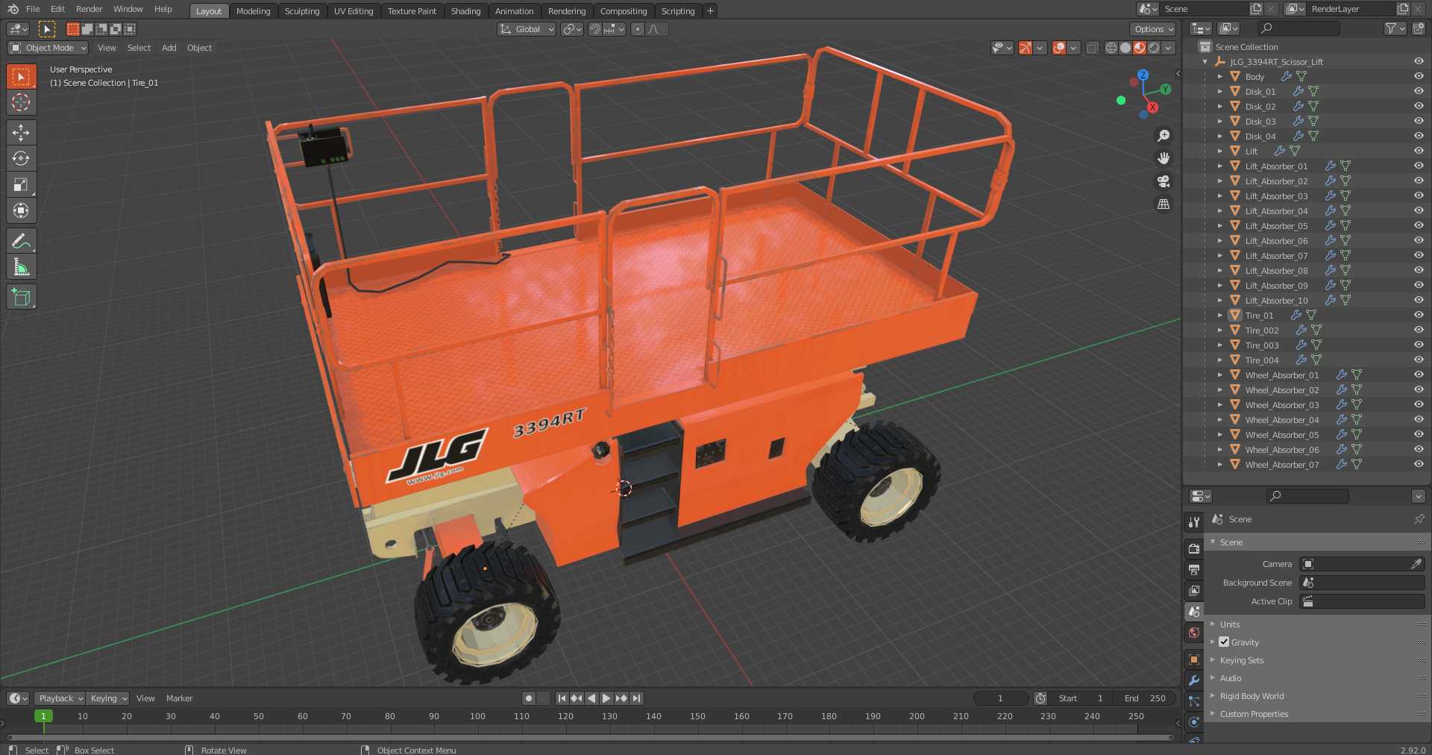Image resolution: width=1432 pixels, height=755 pixels.
Task: Open the Options dropdown
Action: coord(1153,29)
